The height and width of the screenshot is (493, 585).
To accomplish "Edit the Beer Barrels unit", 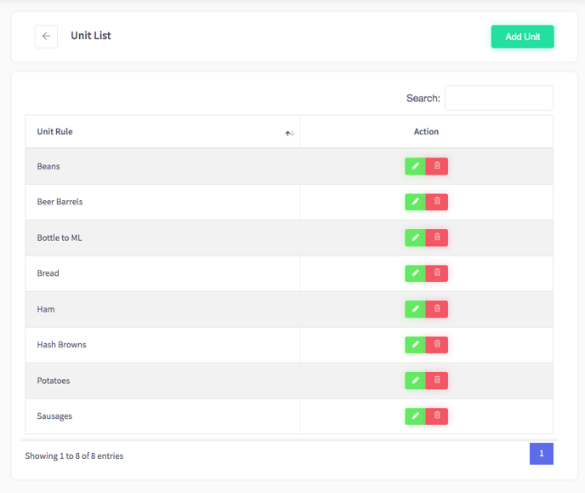I will tap(415, 202).
